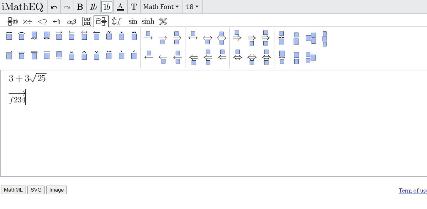Insert a tilde accent over the box
The width and height of the screenshot is (427, 209).
point(109,35)
